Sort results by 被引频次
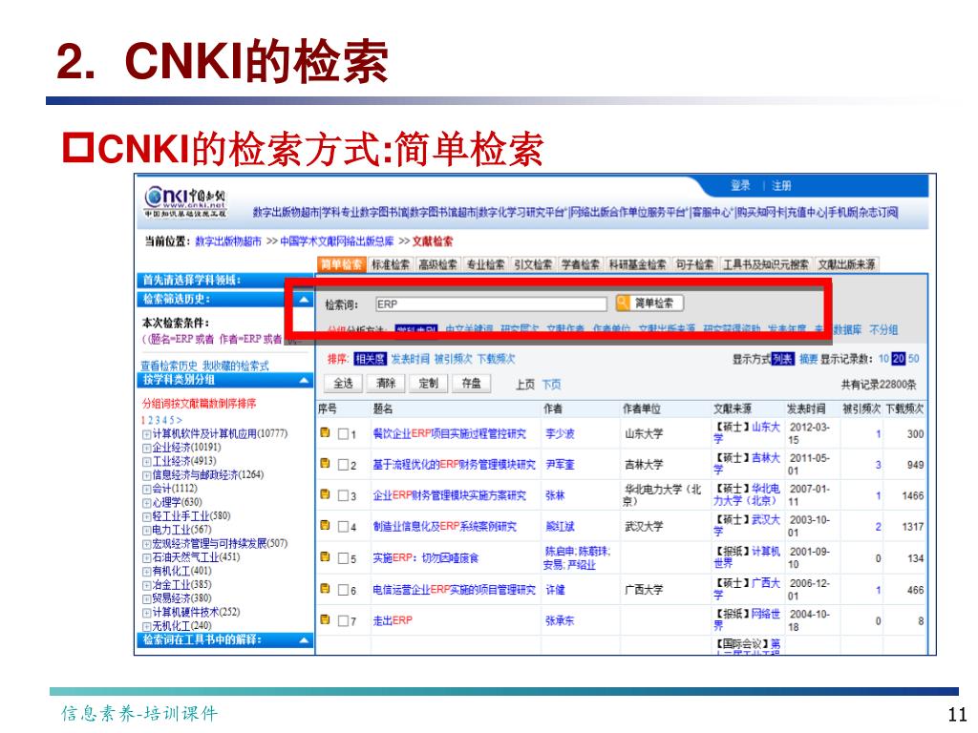978x733 pixels. click(454, 359)
